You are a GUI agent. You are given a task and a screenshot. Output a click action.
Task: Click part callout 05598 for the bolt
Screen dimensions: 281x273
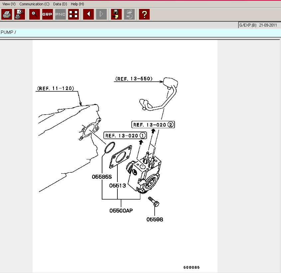click(x=155, y=220)
